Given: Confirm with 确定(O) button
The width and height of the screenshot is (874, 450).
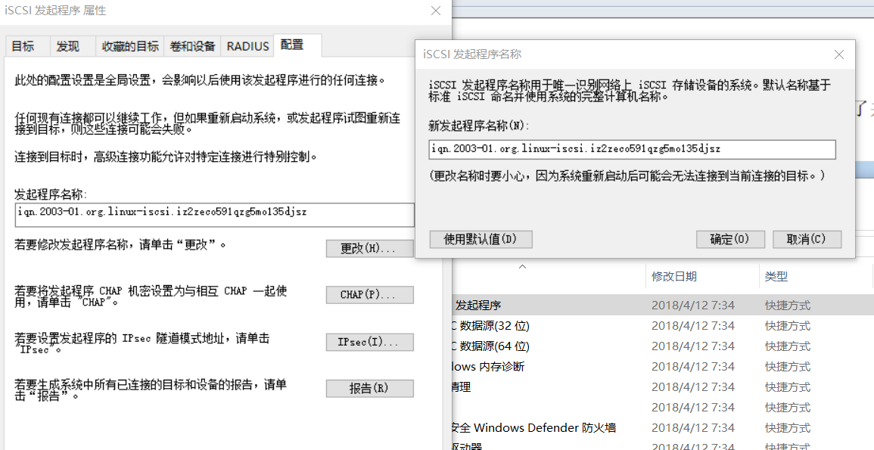Looking at the screenshot, I should (730, 239).
